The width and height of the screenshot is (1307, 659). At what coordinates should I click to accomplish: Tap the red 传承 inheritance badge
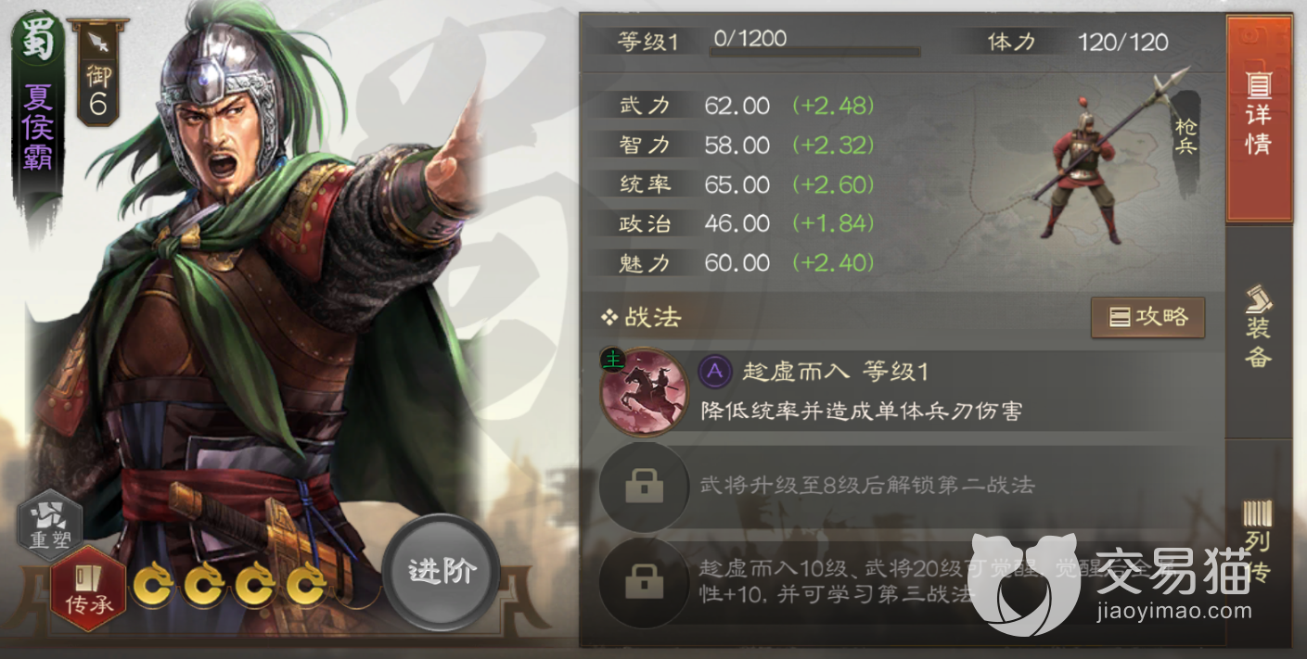pyautogui.click(x=88, y=588)
